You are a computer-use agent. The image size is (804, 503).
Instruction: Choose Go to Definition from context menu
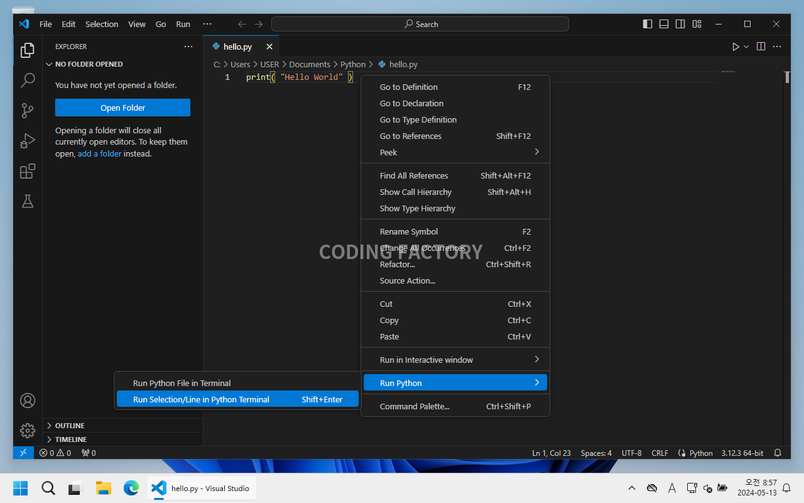(408, 87)
